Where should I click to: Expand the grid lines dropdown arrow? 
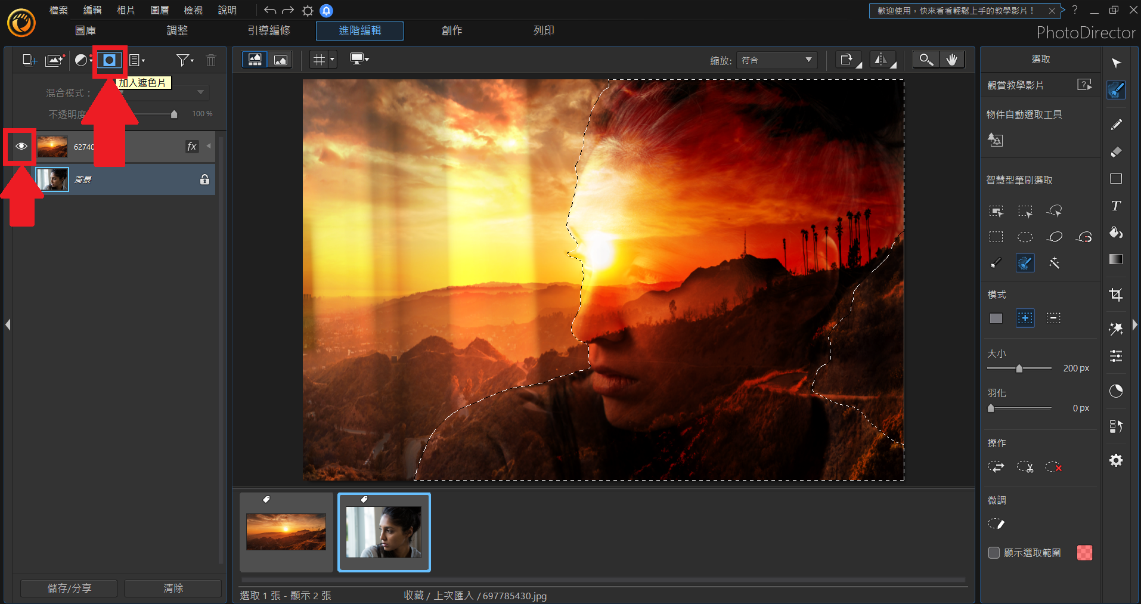[x=333, y=60]
